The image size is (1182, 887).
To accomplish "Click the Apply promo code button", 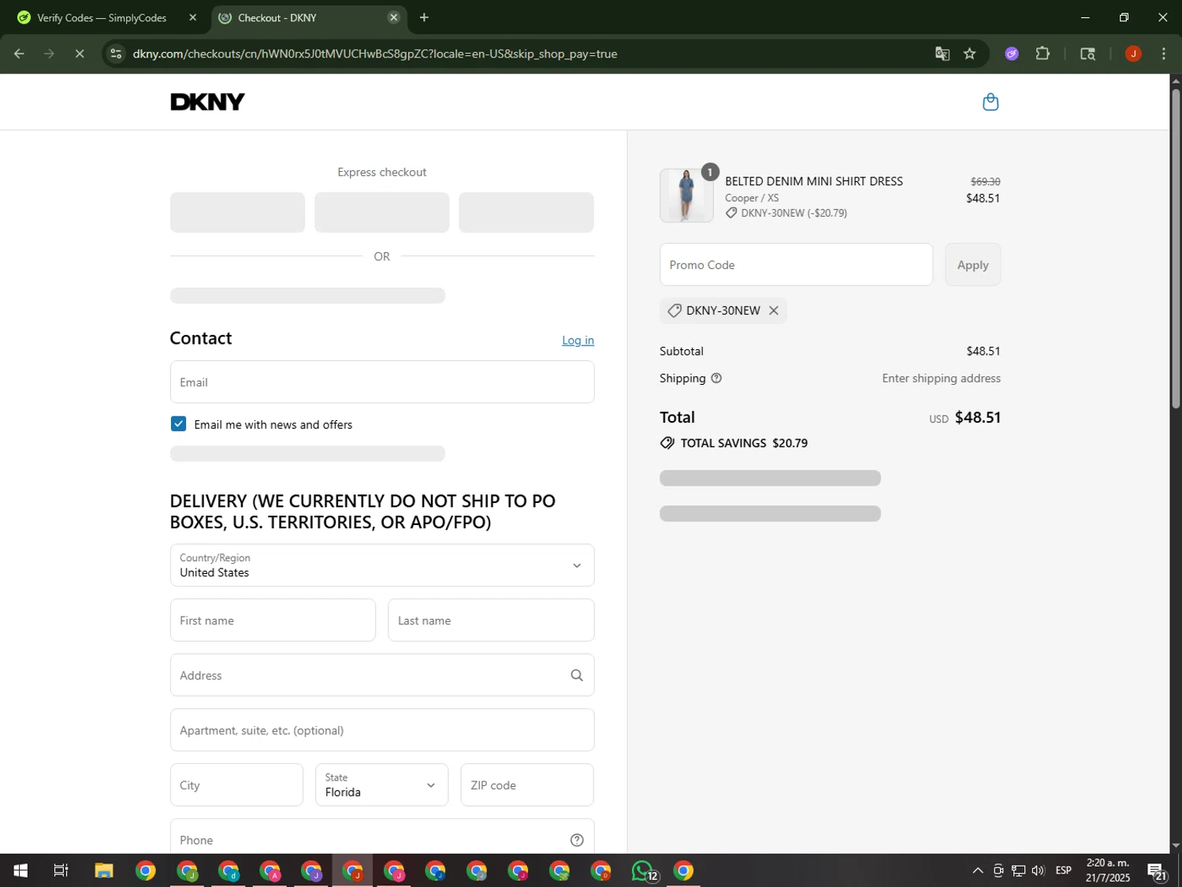I will [972, 265].
